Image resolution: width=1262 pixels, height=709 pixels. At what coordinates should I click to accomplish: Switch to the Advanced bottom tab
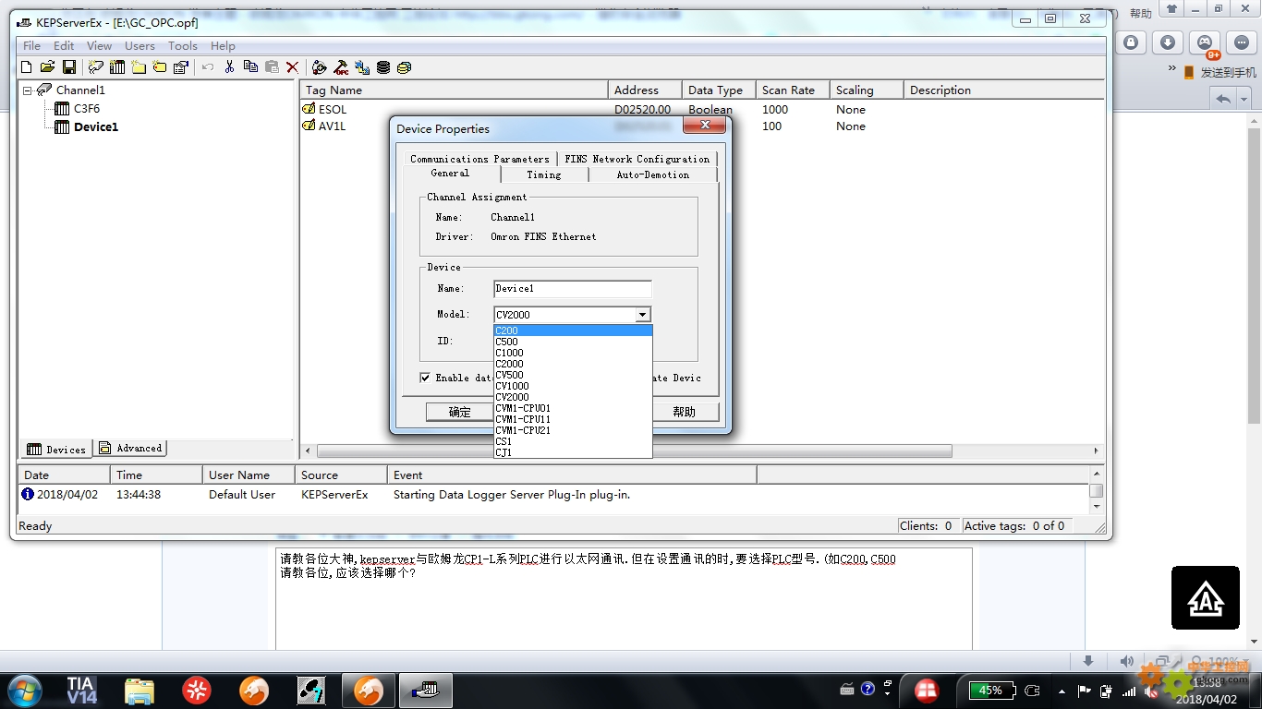pyautogui.click(x=130, y=449)
